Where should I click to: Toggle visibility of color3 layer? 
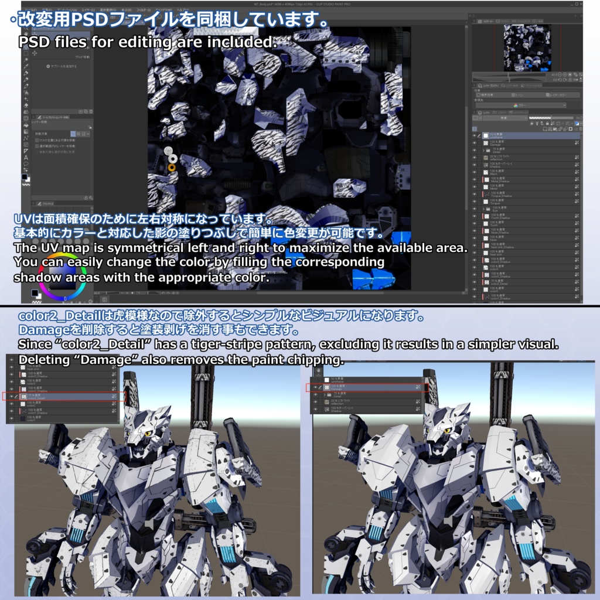(475, 267)
